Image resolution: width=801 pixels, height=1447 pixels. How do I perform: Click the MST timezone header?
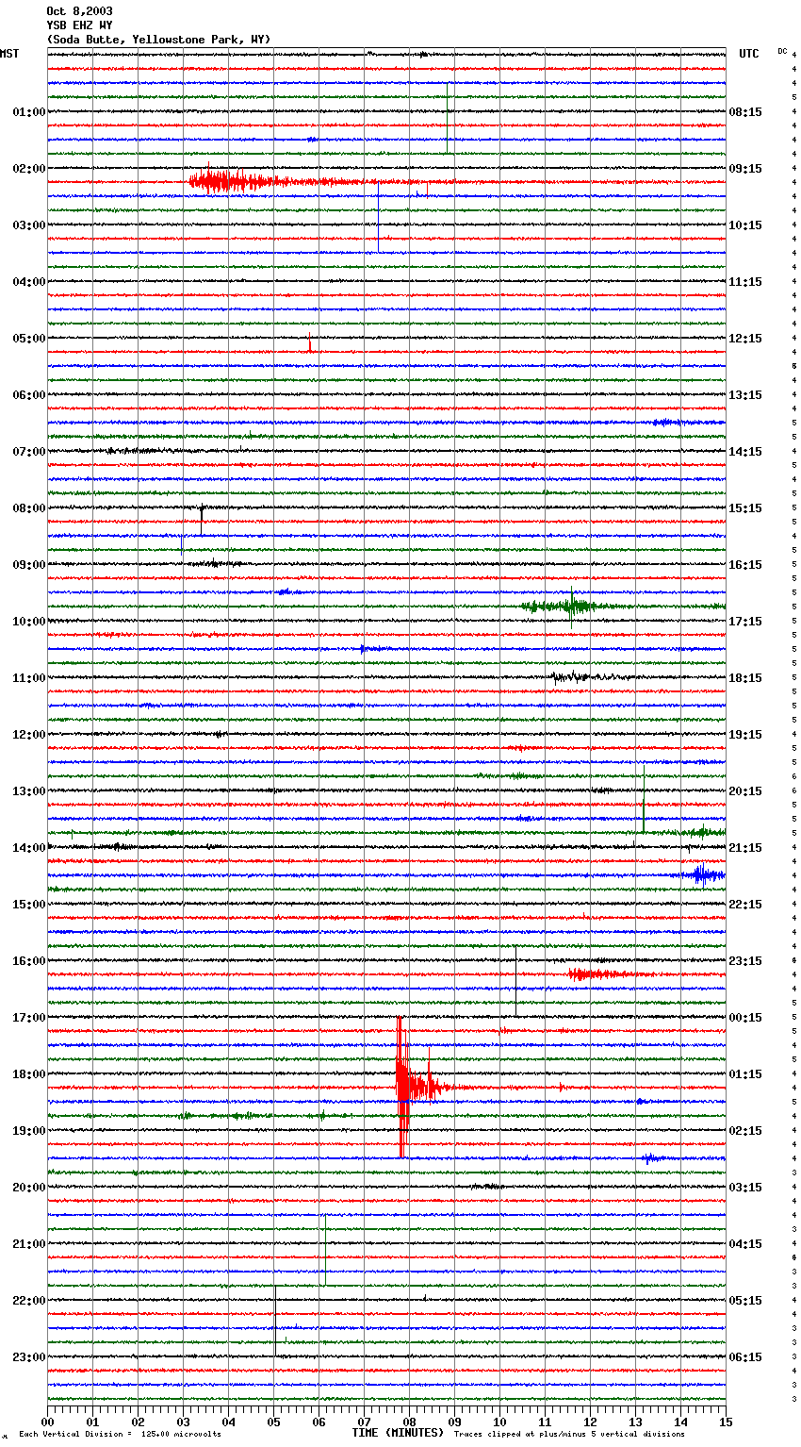pyautogui.click(x=9, y=54)
